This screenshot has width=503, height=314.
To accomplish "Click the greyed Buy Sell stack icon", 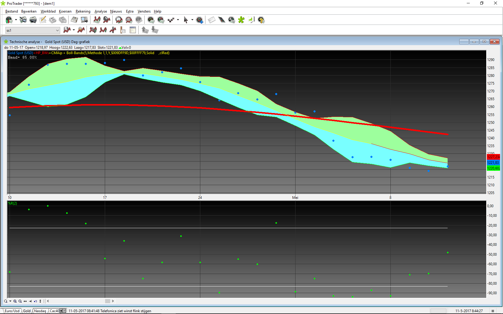I will coord(63,20).
